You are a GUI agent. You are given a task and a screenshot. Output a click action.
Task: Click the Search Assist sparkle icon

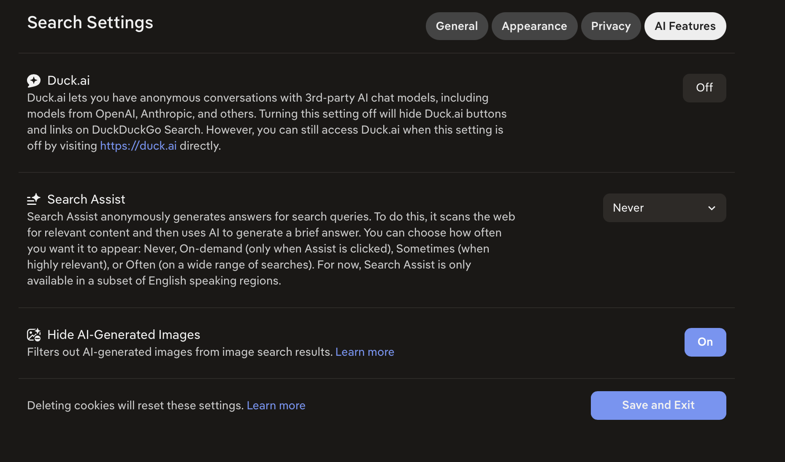point(34,199)
